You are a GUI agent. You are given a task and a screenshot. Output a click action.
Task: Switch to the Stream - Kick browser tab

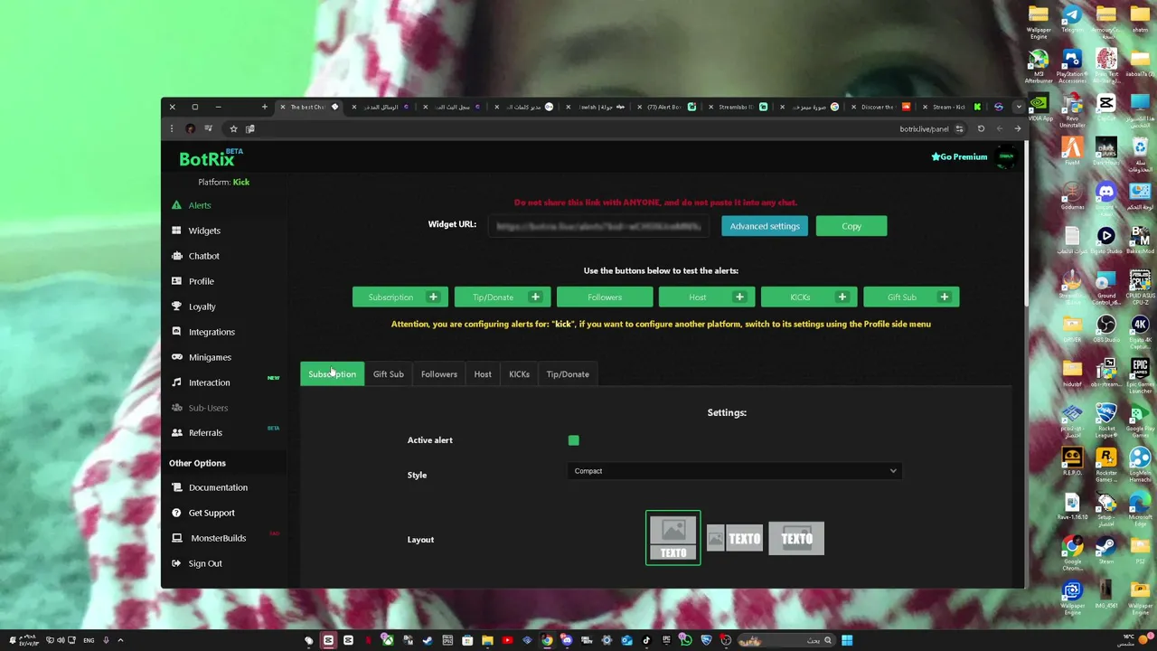pyautogui.click(x=951, y=107)
